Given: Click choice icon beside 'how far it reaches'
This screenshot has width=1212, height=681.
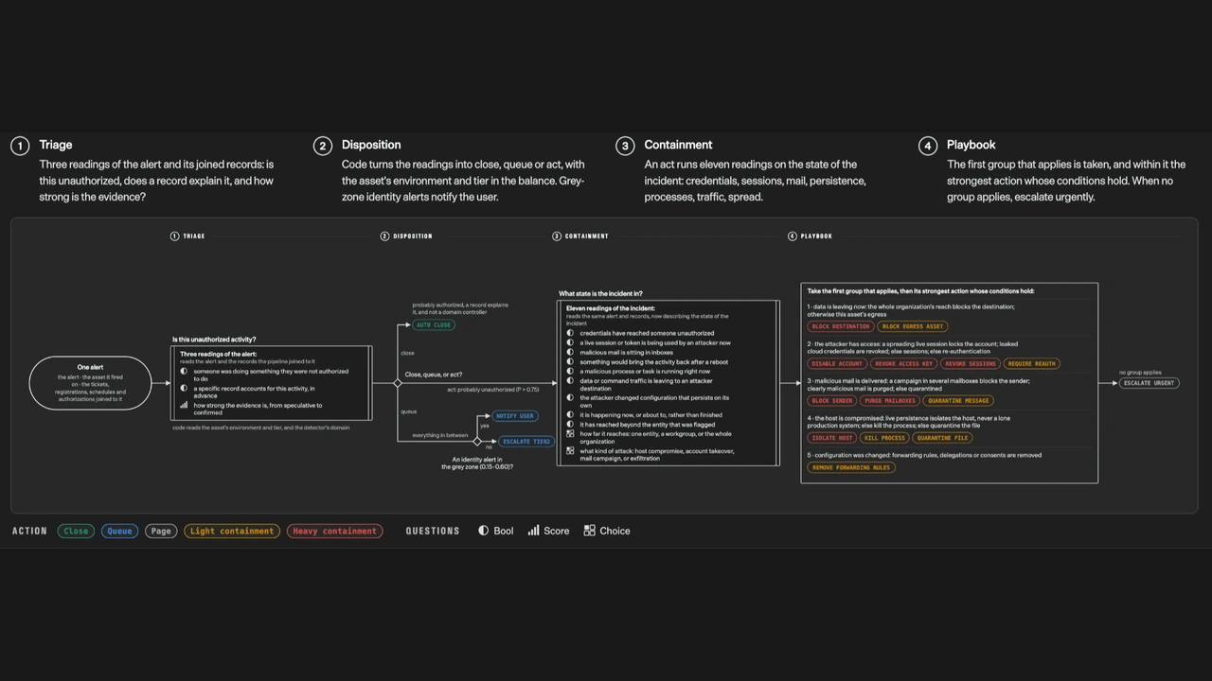Looking at the screenshot, I should pos(570,434).
